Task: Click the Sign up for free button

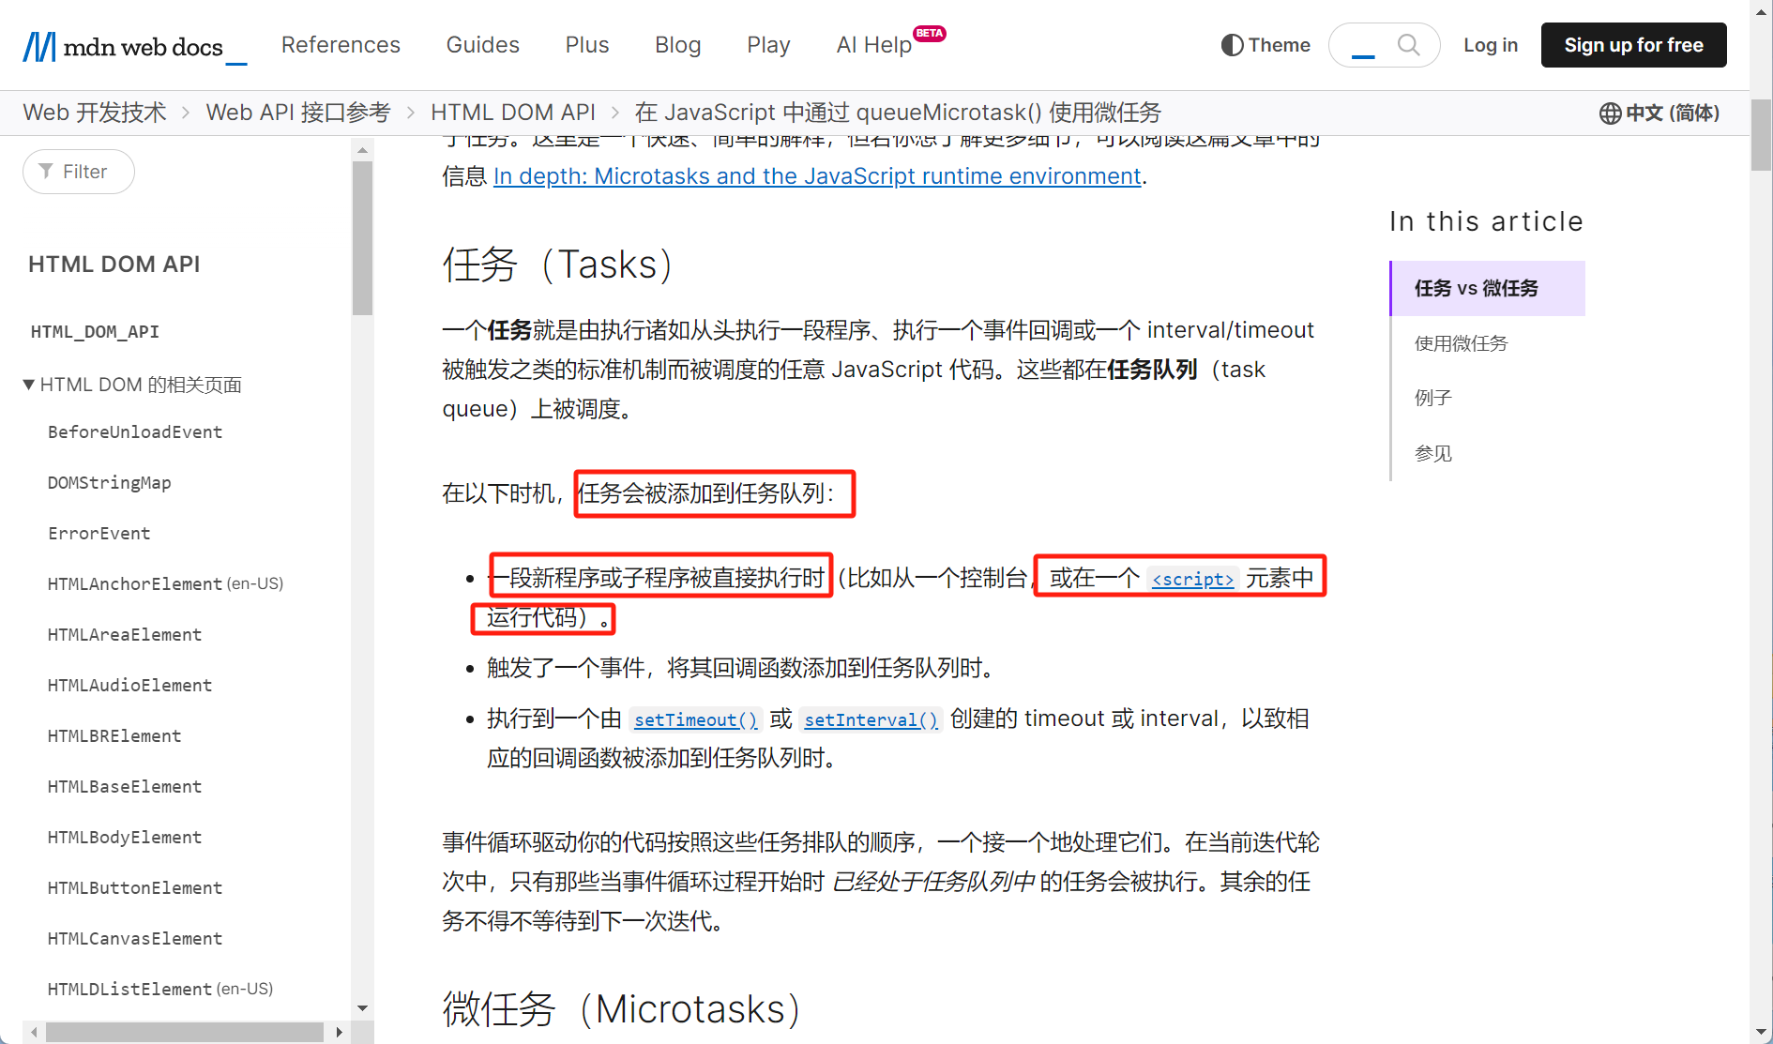Action: [1633, 45]
